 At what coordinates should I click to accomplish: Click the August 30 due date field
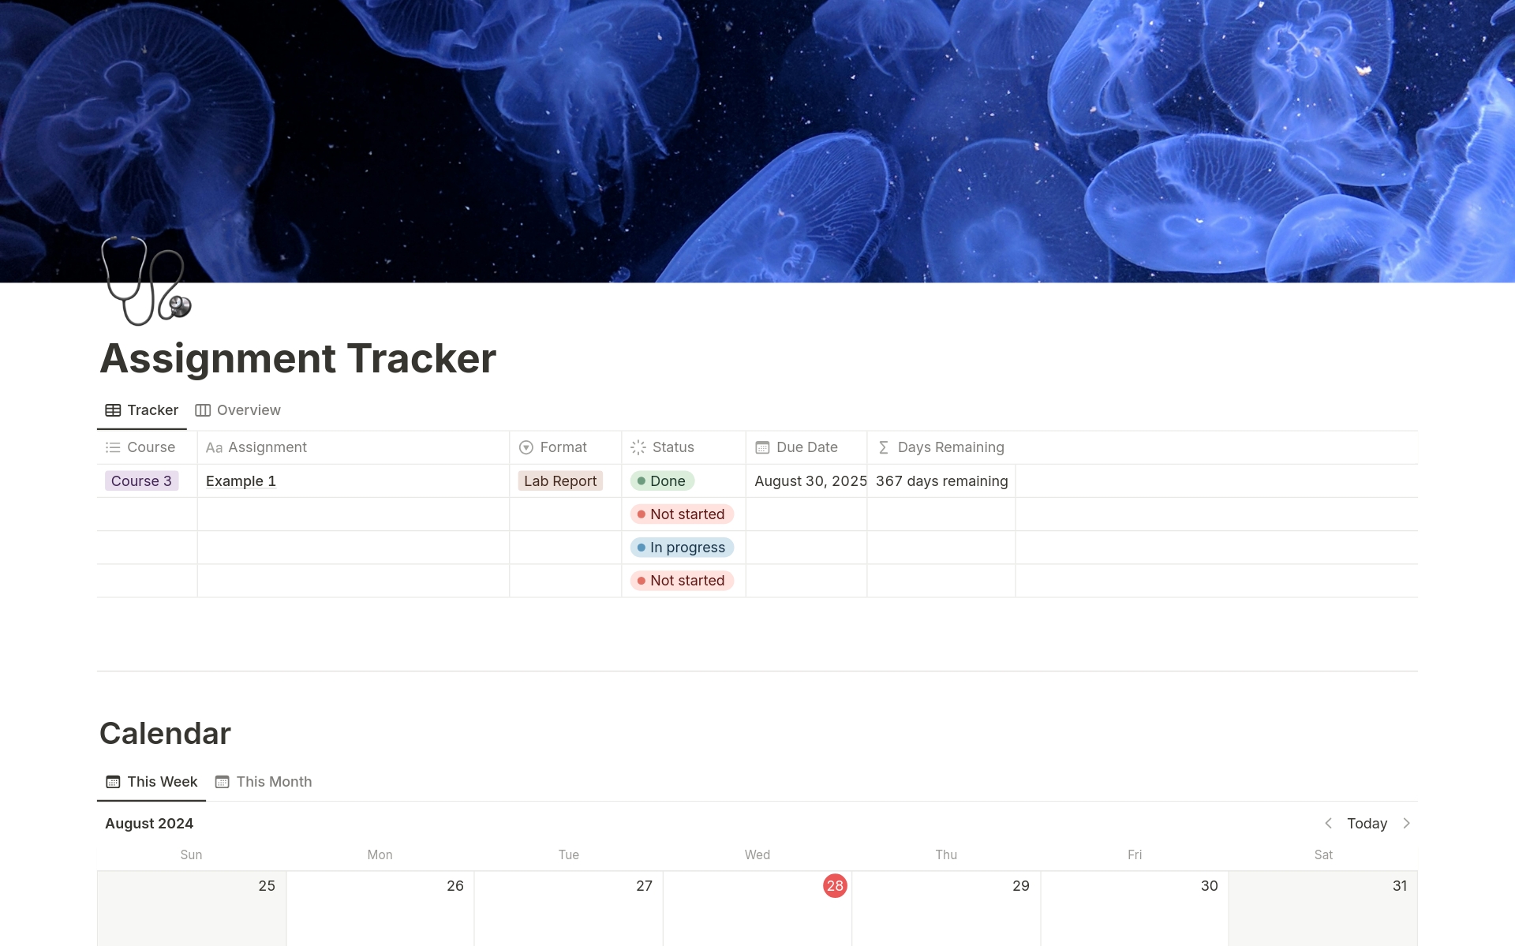(809, 480)
